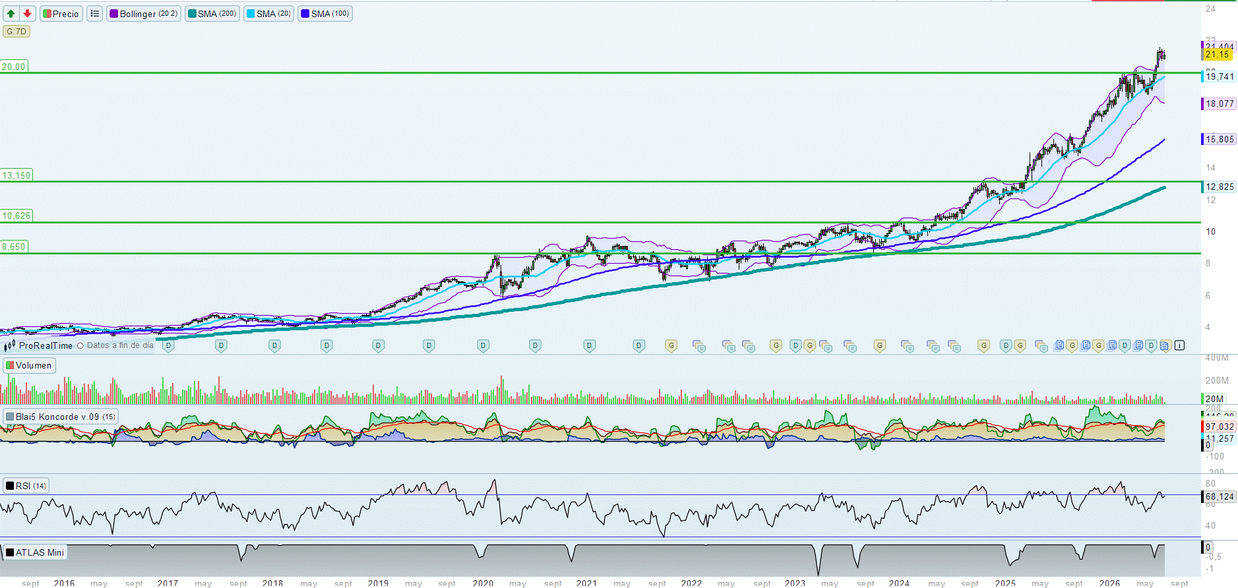Open the list icon next to Precio
Image resolution: width=1238 pixels, height=588 pixels.
[x=95, y=14]
